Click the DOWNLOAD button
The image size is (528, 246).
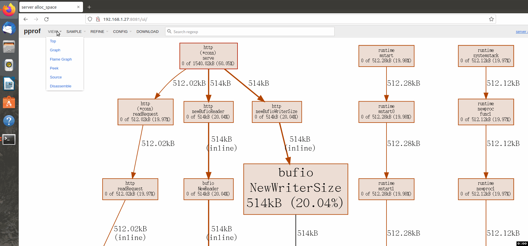(x=148, y=31)
